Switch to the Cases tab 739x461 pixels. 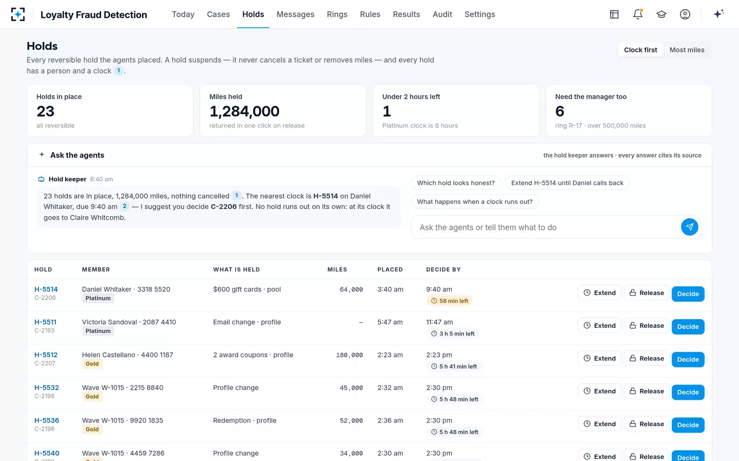218,14
